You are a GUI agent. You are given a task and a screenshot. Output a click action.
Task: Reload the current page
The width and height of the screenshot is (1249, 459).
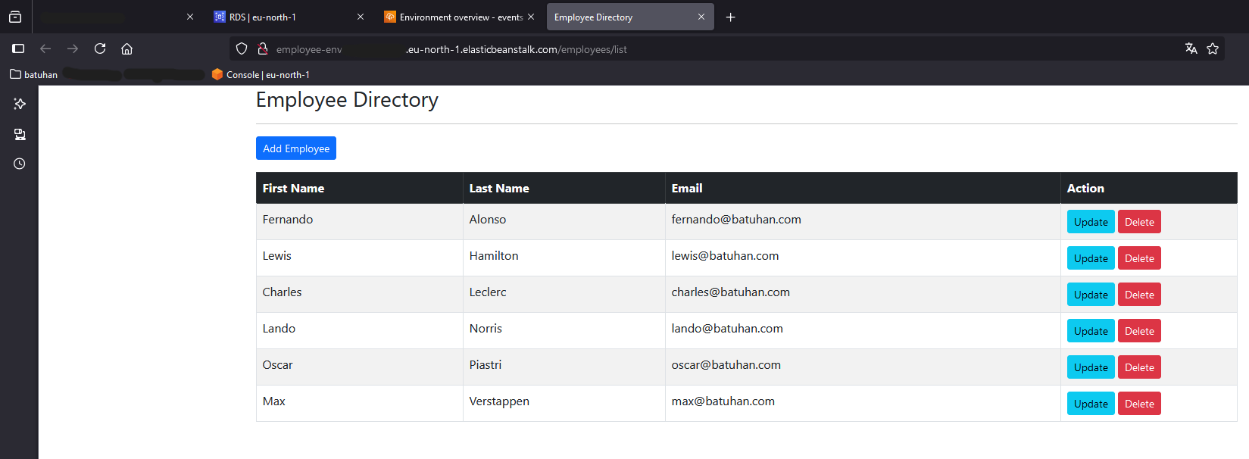click(x=100, y=48)
